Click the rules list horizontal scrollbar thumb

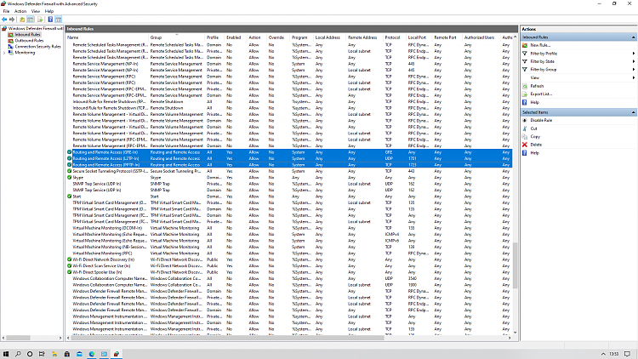[228, 338]
